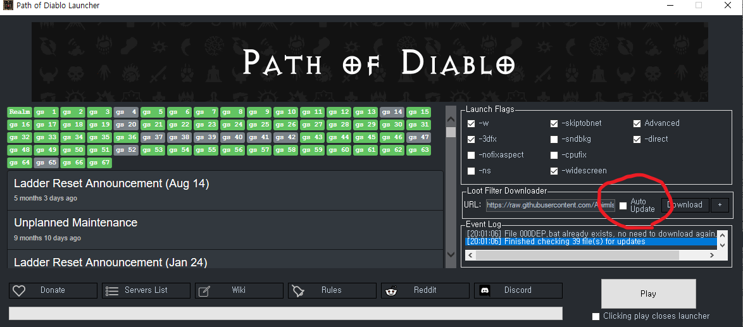Select the Realm status badge
This screenshot has width=743, height=327.
point(20,112)
